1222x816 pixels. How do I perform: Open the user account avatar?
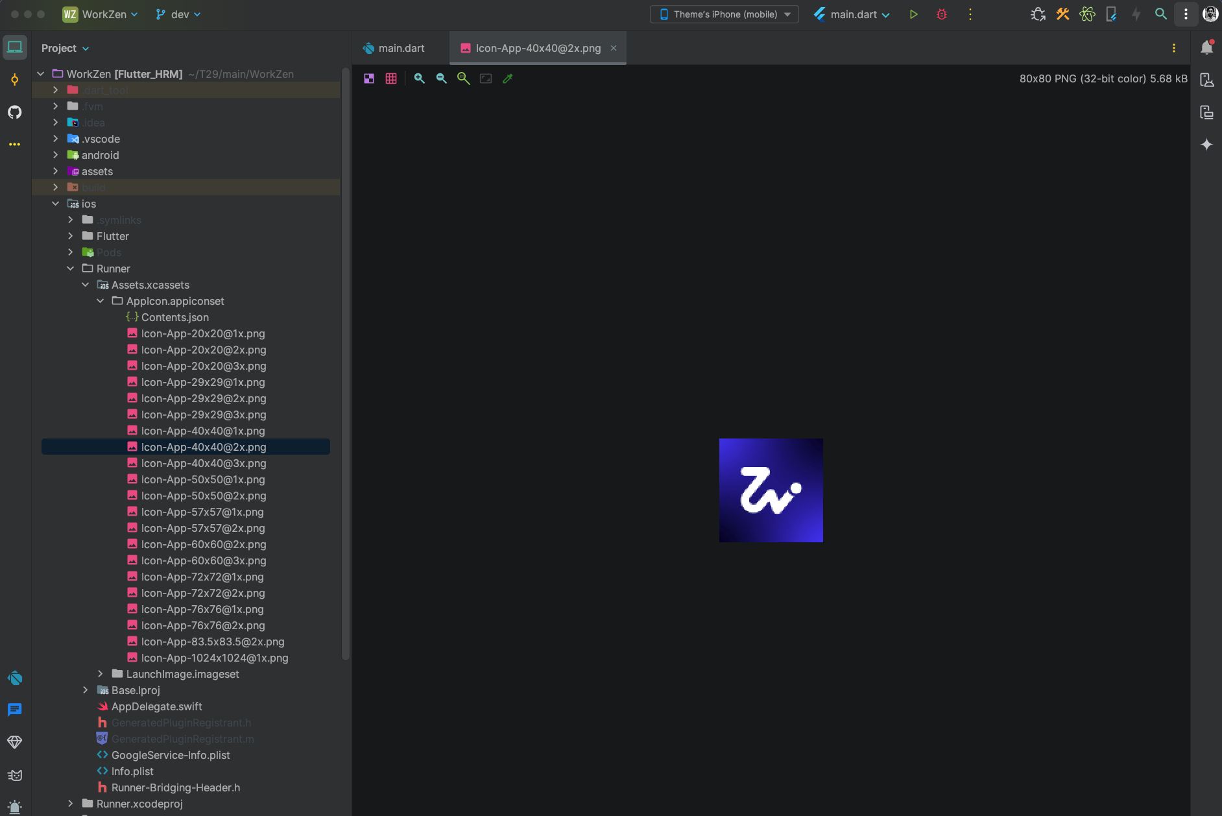(1210, 14)
